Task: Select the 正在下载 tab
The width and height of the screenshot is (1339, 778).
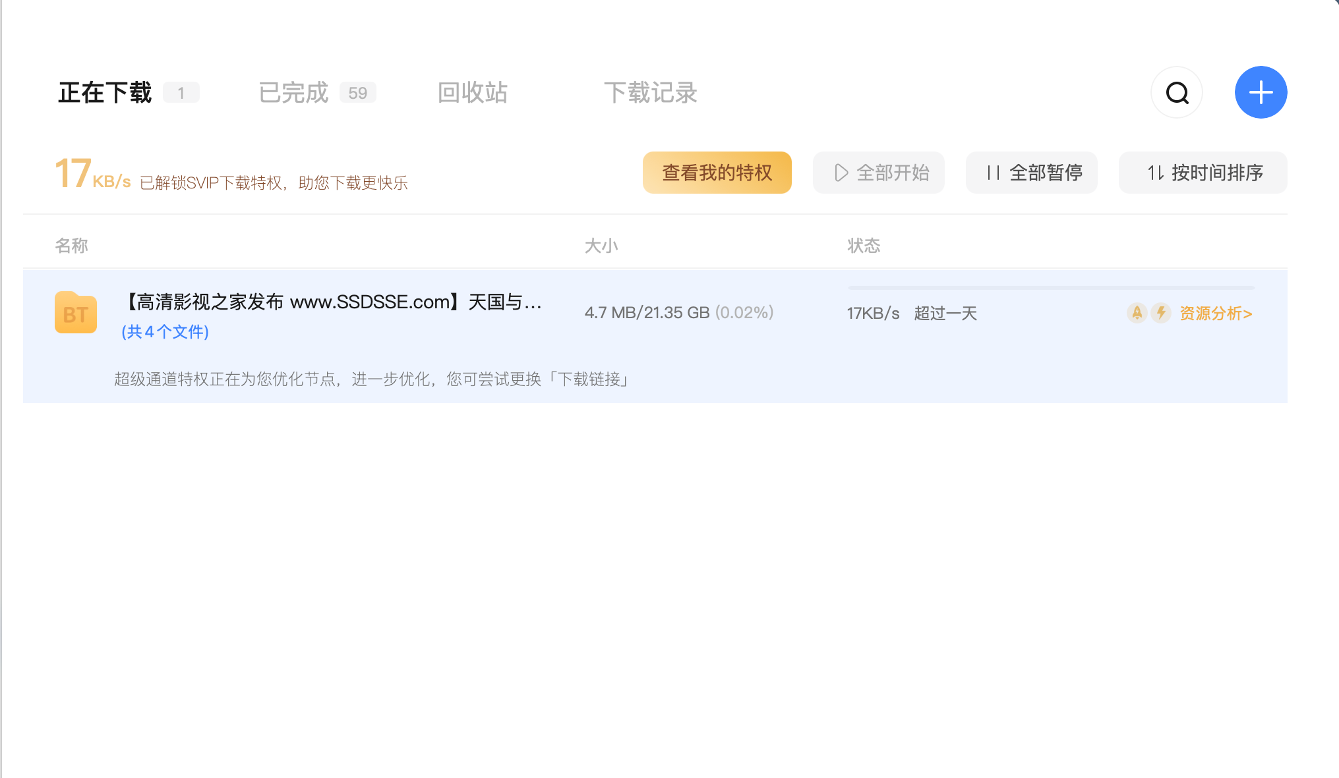Action: click(105, 93)
